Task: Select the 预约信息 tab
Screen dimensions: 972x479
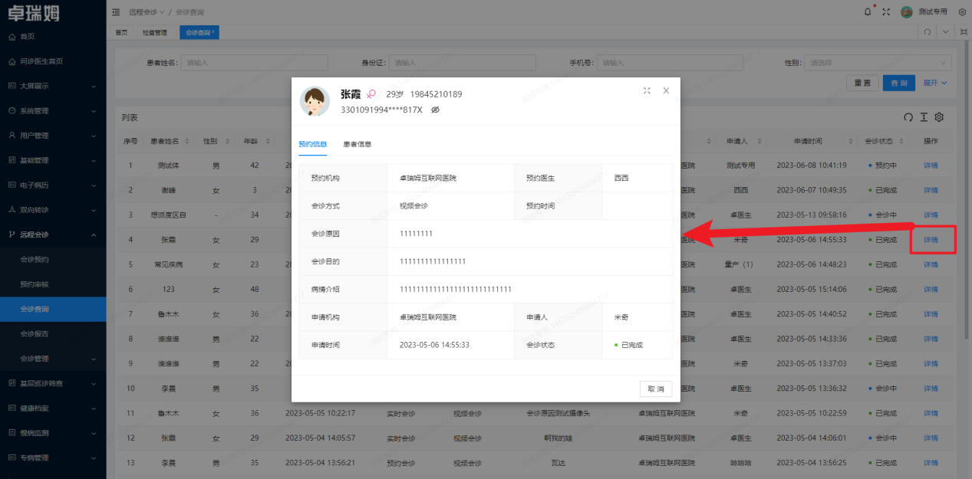Action: (313, 144)
